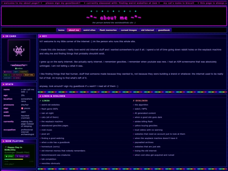Screen dimensions: 228x171
Task: Click the X mark beside DISLIKES
Action: click(133, 100)
